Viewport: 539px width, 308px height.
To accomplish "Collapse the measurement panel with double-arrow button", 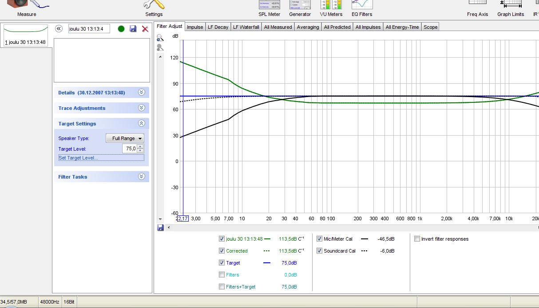I will point(59,29).
